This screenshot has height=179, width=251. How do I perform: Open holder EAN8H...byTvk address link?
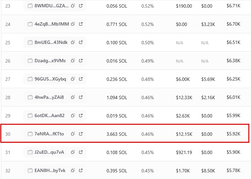click(50, 170)
